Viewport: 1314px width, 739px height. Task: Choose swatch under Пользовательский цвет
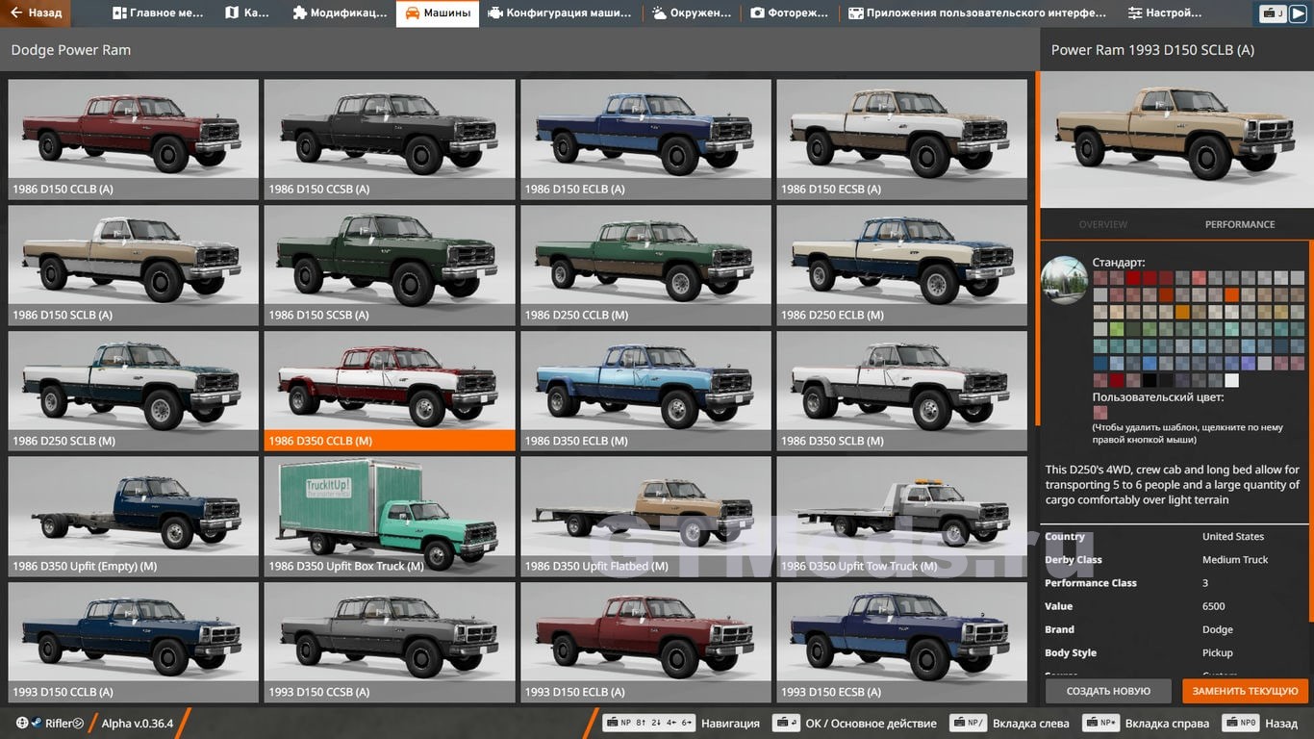tap(1099, 413)
